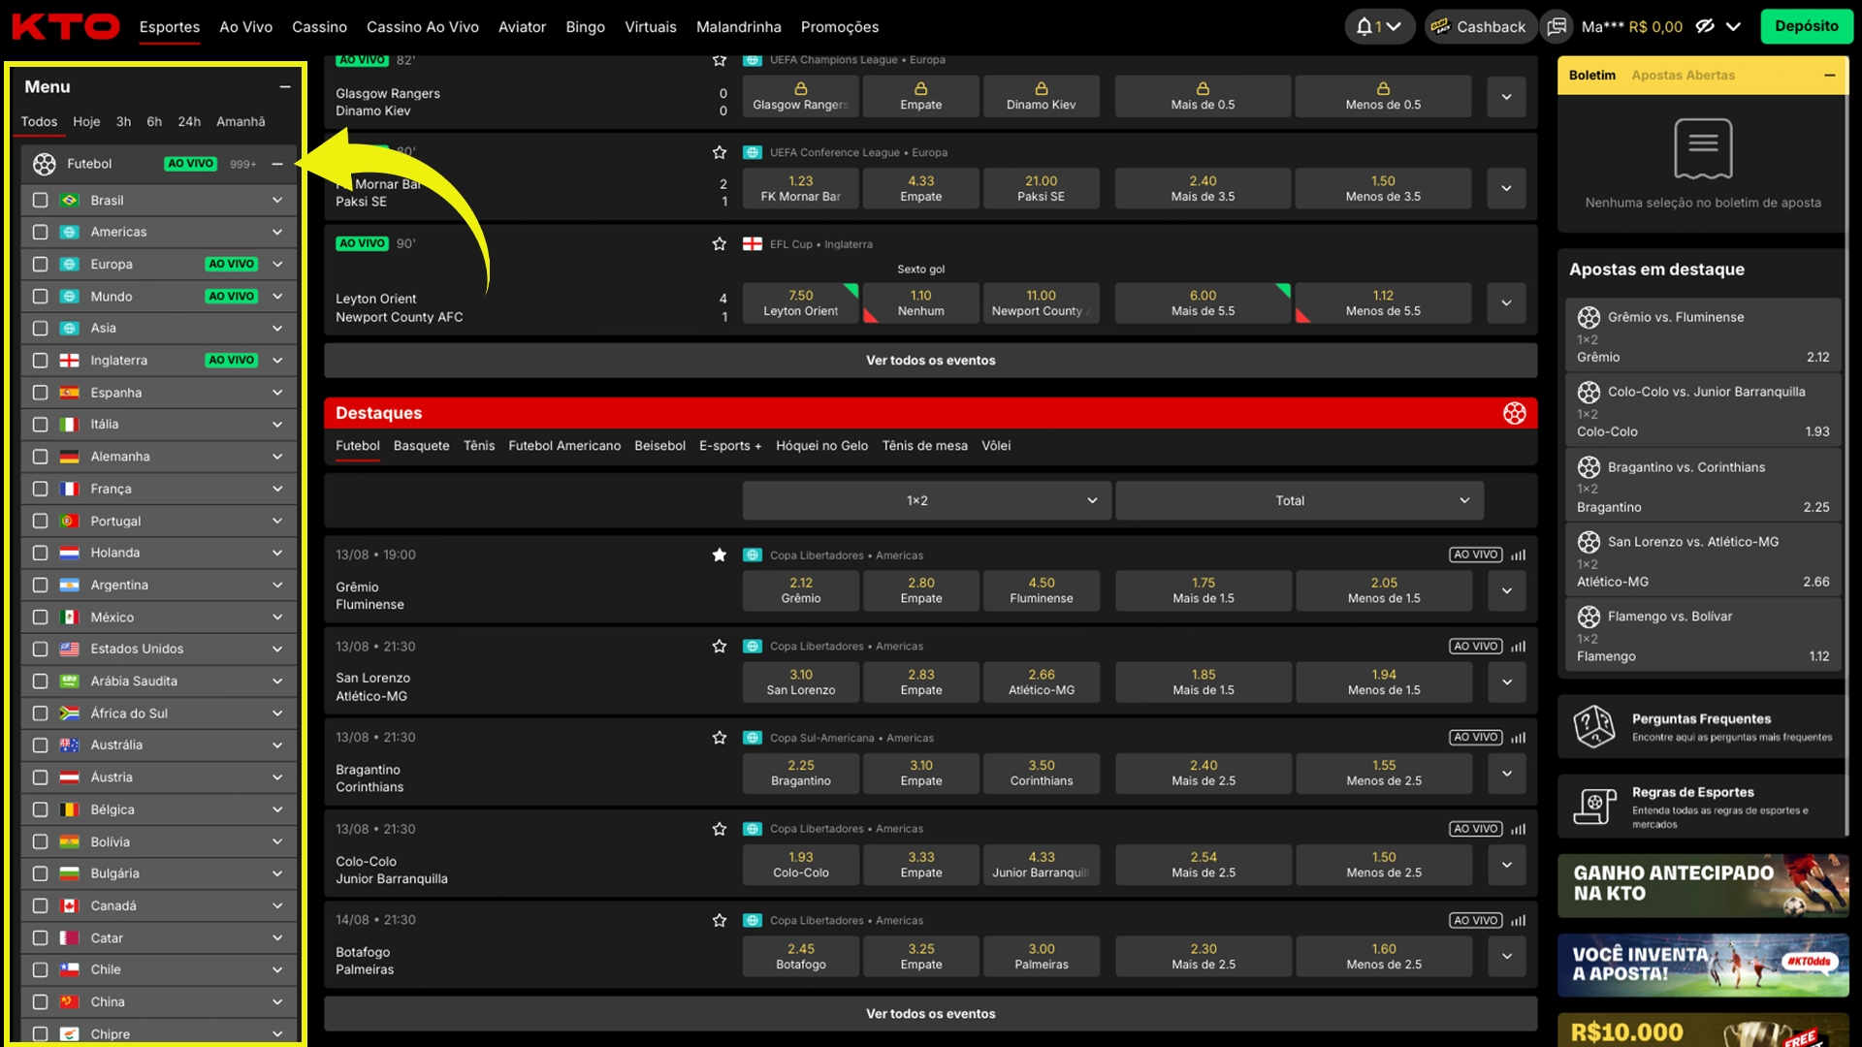The width and height of the screenshot is (1862, 1047).
Task: Check the México checkbox
Action: coord(40,618)
